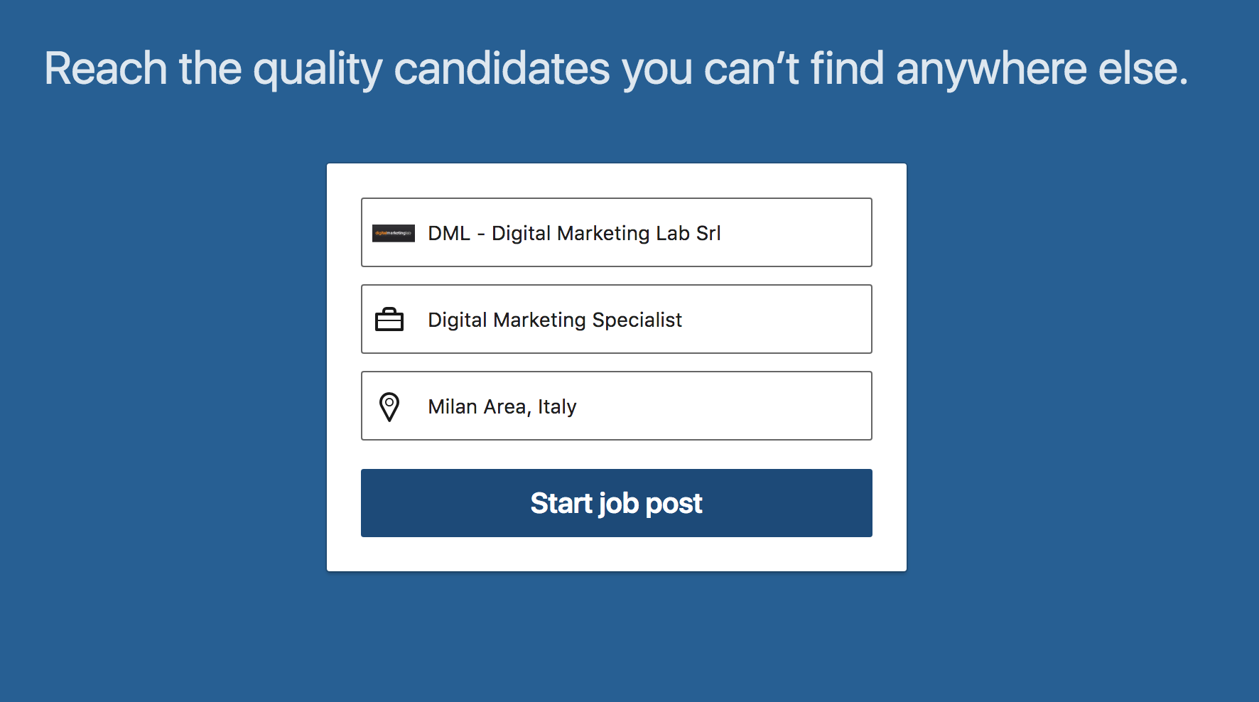Focus the job title input field
This screenshot has width=1259, height=702.
(617, 319)
